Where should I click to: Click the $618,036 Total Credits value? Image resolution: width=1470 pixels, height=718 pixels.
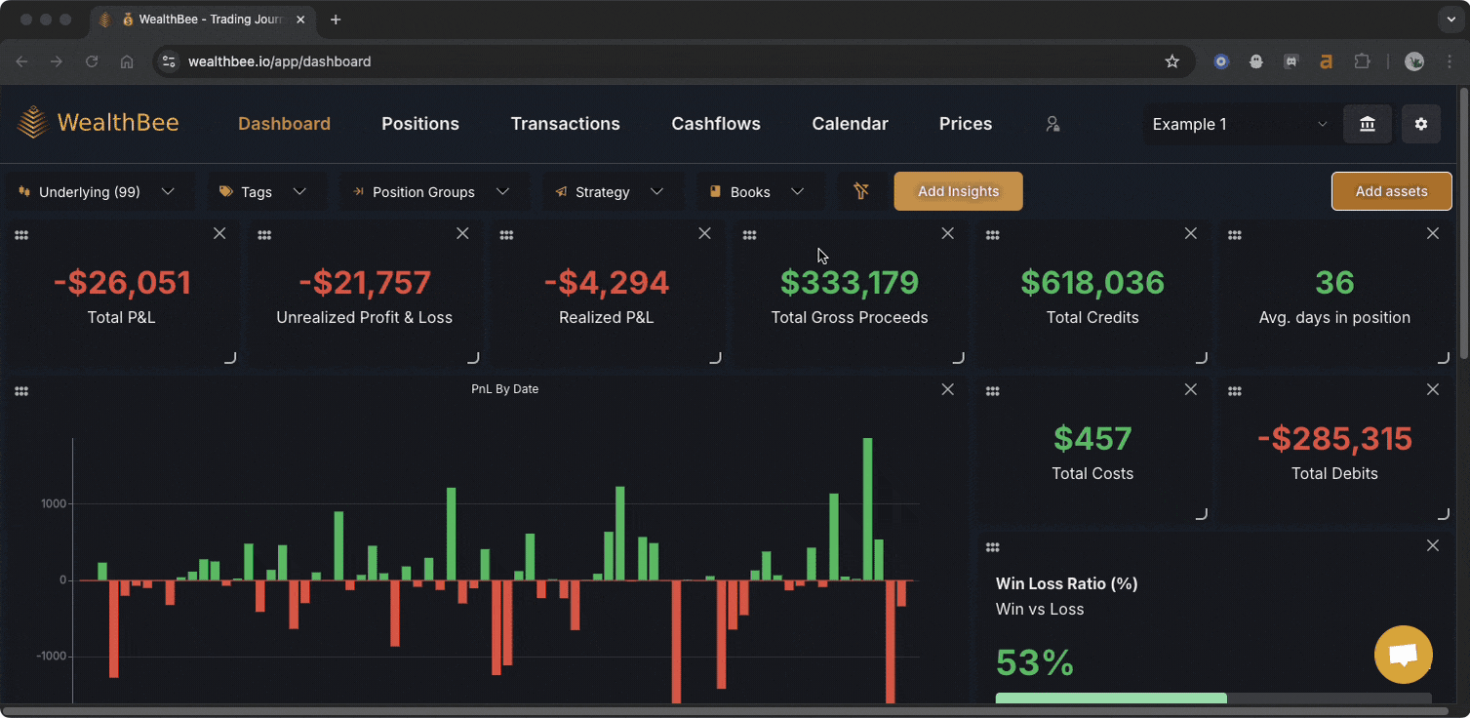click(x=1093, y=283)
